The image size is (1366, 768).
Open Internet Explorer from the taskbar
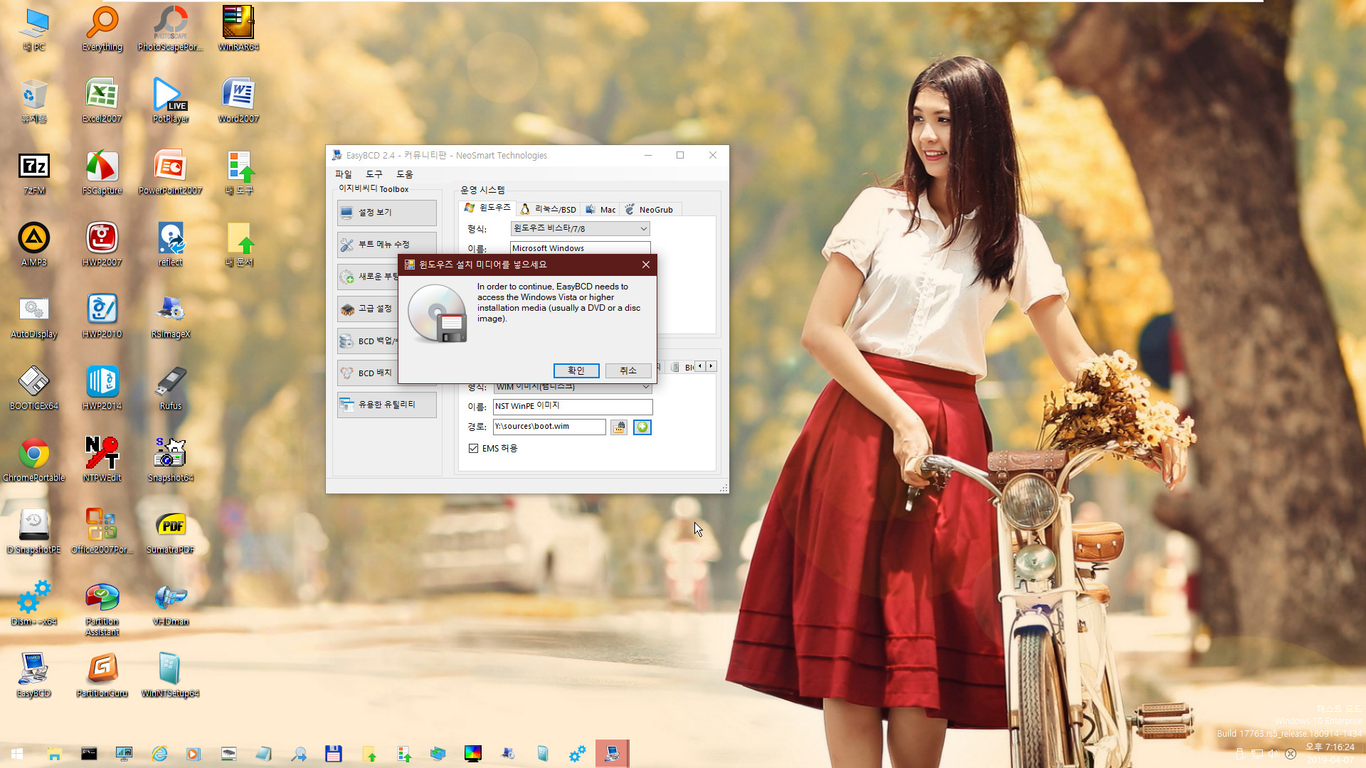(x=159, y=754)
